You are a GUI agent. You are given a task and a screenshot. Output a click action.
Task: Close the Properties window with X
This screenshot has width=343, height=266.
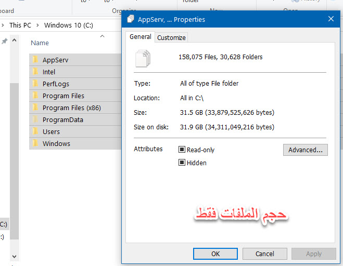pyautogui.click(x=331, y=19)
